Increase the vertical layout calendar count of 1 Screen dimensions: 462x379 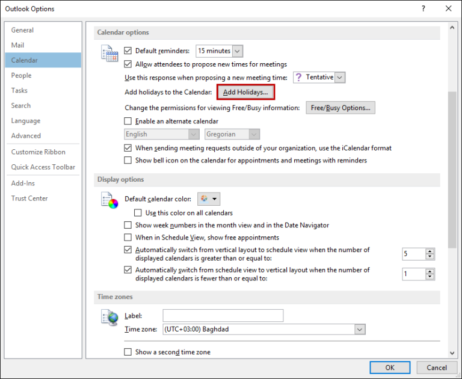(430, 271)
